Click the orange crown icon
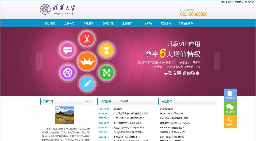This screenshot has height=141, width=256. (x=87, y=61)
